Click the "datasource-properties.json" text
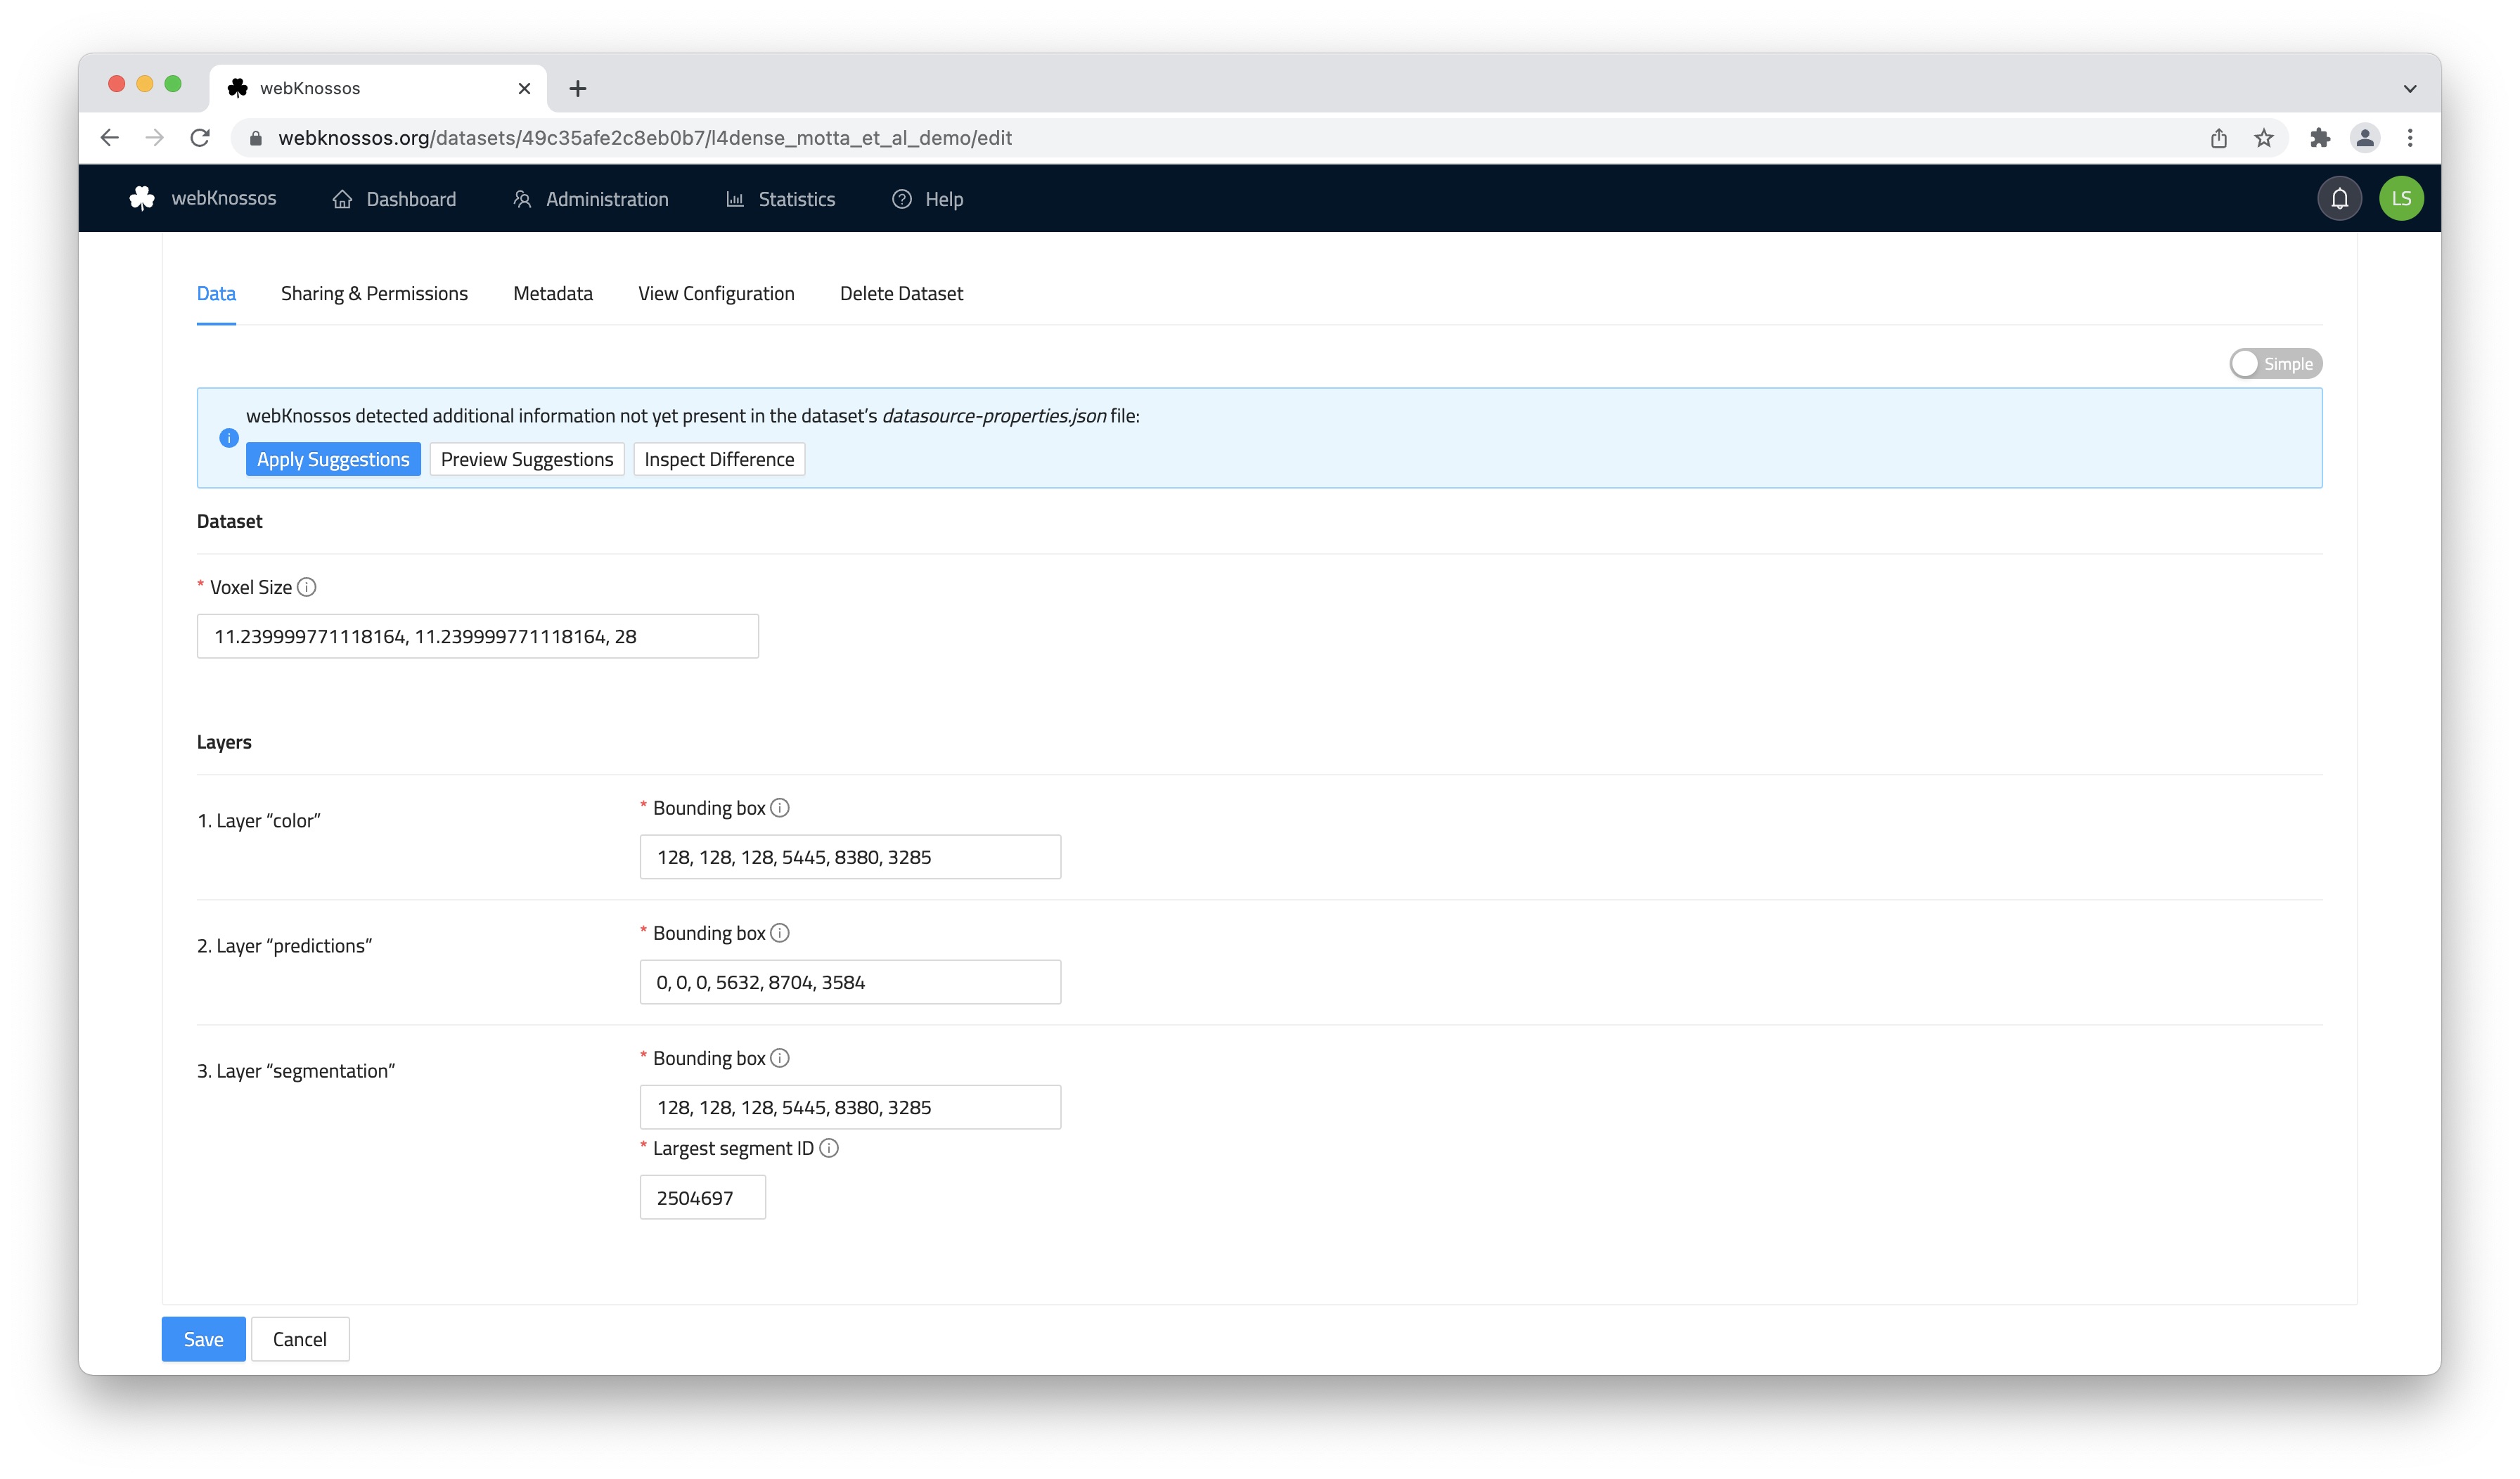The width and height of the screenshot is (2520, 1479). [x=994, y=416]
